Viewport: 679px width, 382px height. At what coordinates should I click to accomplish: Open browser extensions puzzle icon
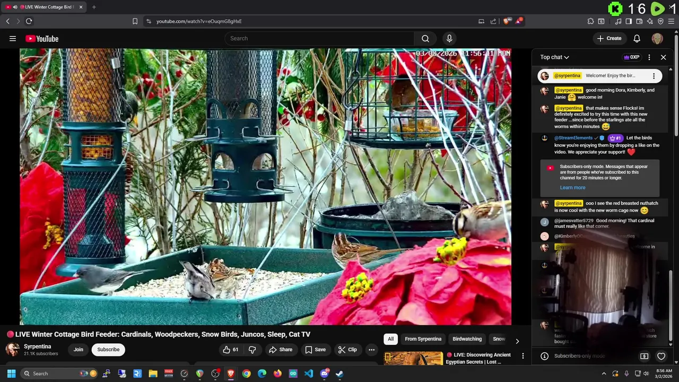590,21
